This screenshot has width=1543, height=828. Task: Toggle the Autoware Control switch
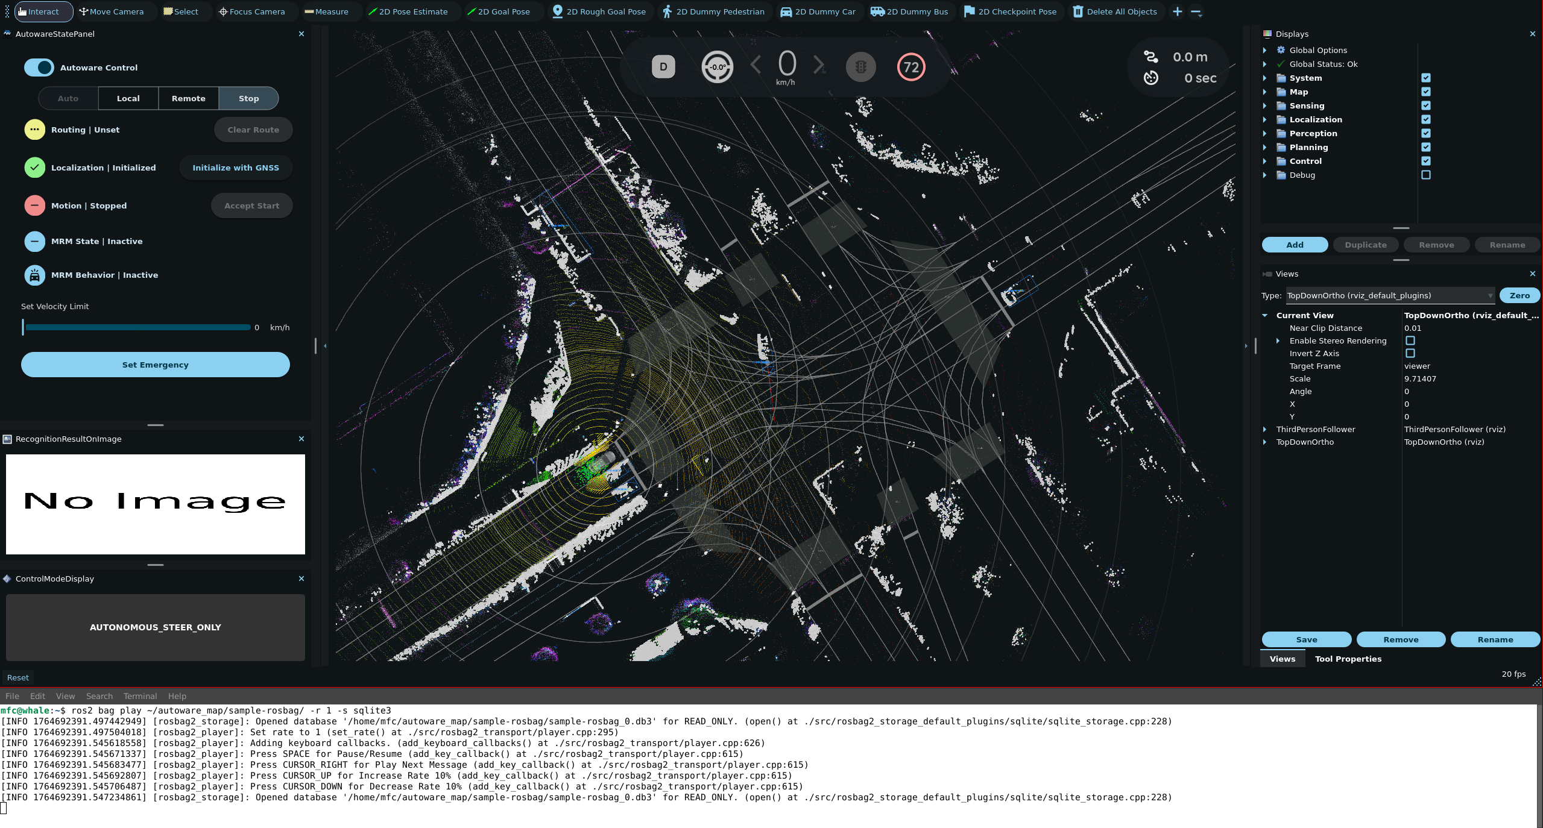click(x=39, y=67)
